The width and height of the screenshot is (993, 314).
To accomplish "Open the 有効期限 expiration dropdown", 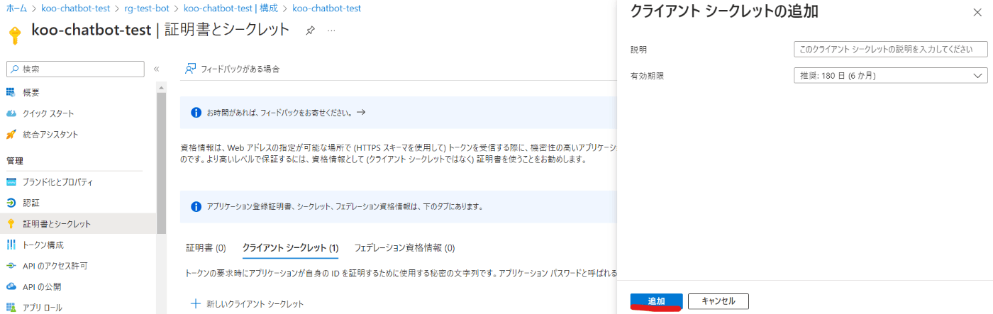I will tap(890, 75).
